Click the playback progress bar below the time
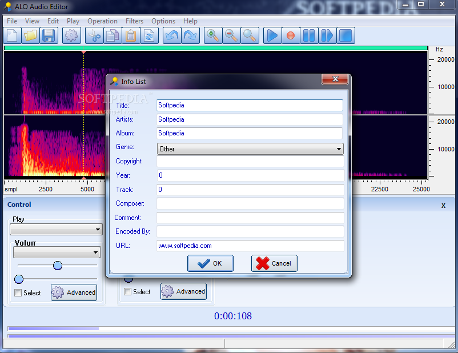The image size is (458, 353). tap(231, 329)
